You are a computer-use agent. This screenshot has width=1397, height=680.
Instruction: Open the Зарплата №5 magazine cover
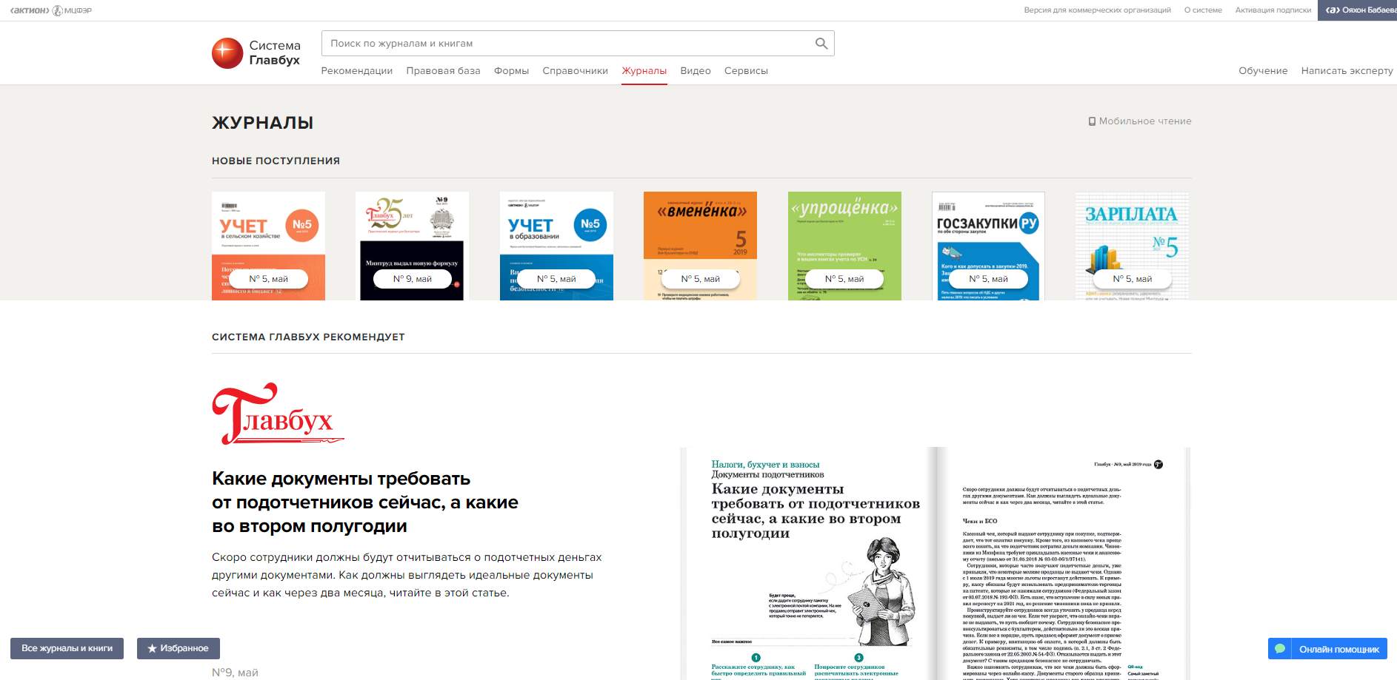1132,246
